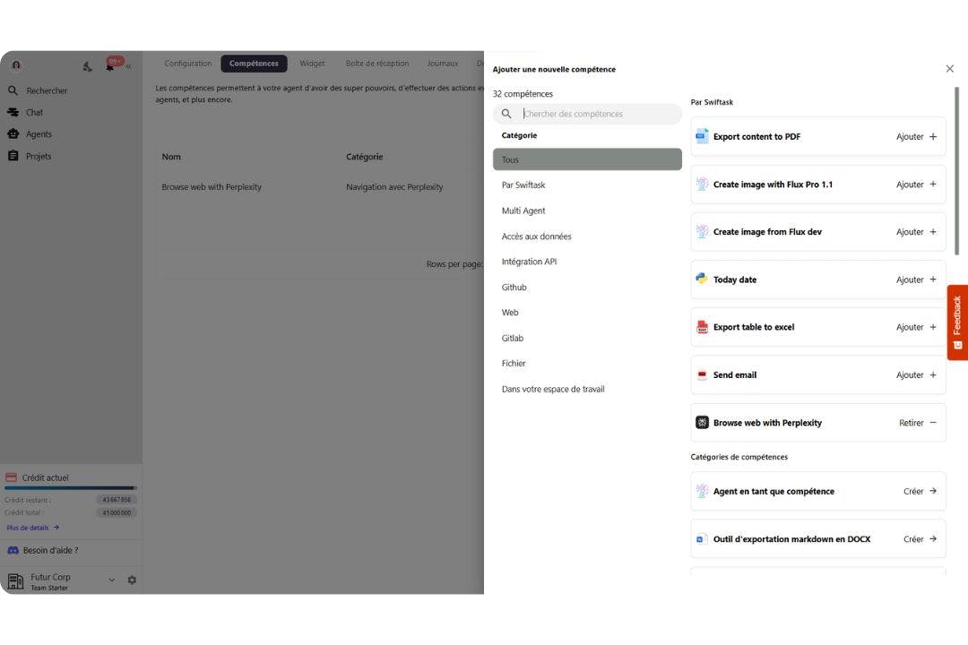Add the Export content to PDF skill
Image resolution: width=968 pixels, height=645 pixels.
[916, 136]
